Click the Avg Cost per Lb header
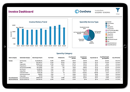Screen dimensions: 130x92 (x=94, y=58)
